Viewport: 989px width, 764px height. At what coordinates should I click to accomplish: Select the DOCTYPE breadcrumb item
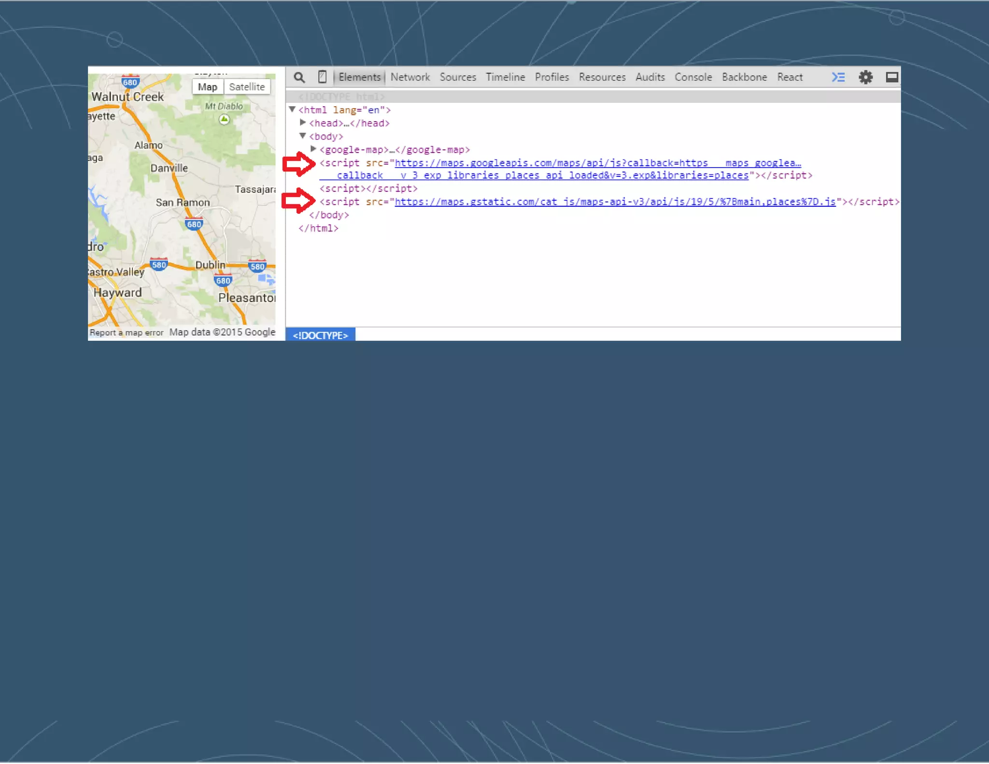click(x=320, y=335)
